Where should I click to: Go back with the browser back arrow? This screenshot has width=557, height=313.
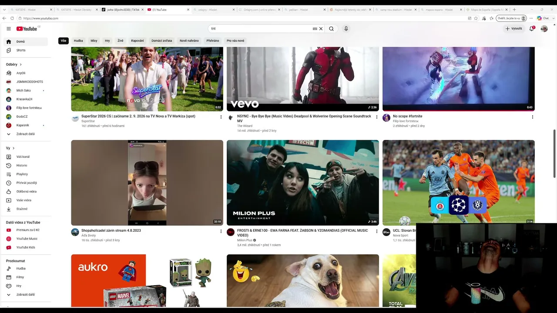pyautogui.click(x=4, y=18)
